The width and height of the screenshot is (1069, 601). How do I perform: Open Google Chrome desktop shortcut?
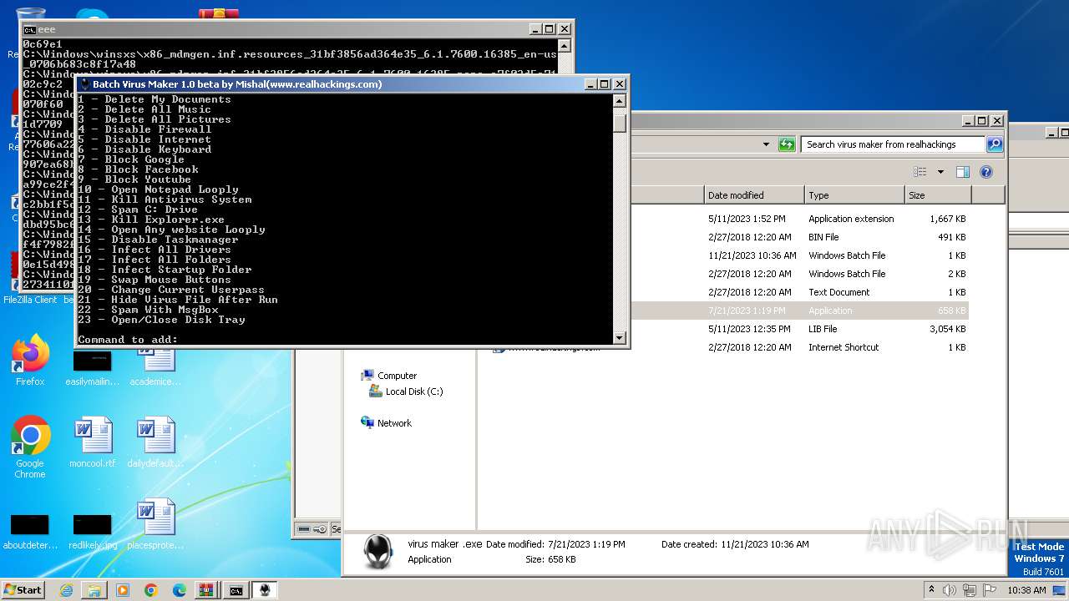click(30, 447)
